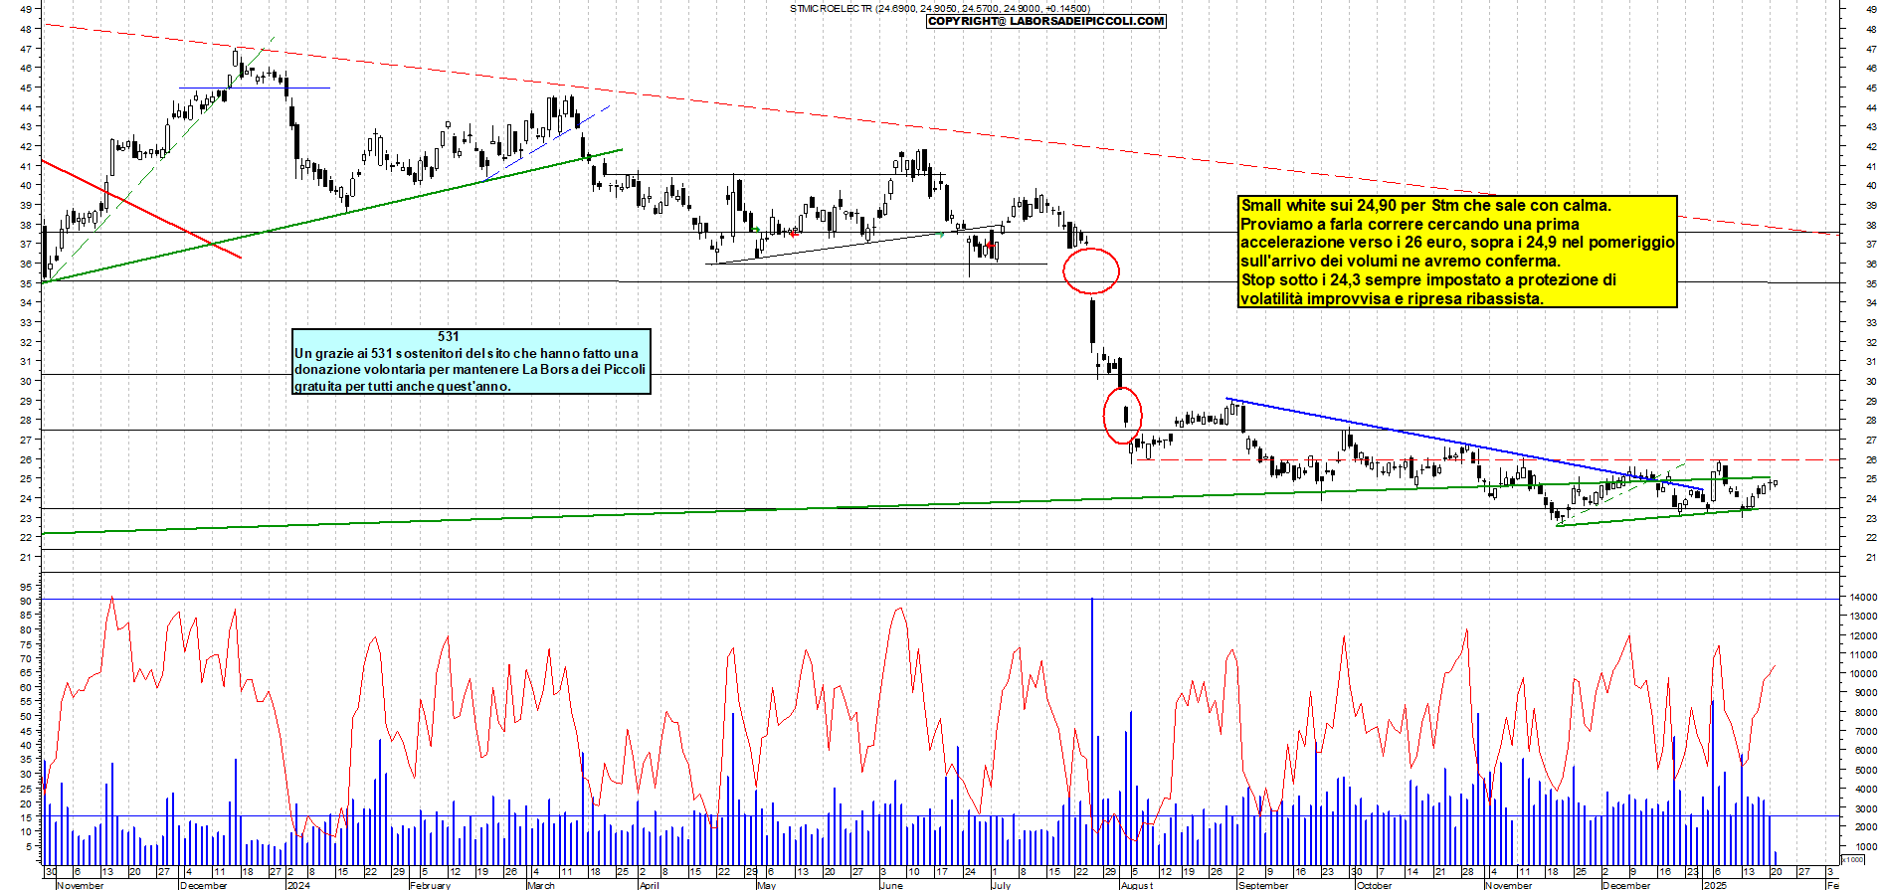Click the 65 oscillator scale value
Screen dimensions: 1880x890
pos(26,673)
